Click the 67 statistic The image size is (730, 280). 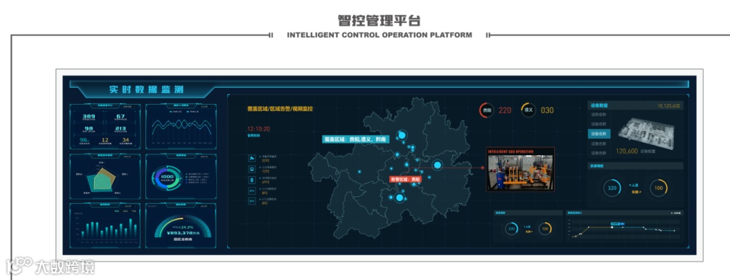click(x=120, y=116)
